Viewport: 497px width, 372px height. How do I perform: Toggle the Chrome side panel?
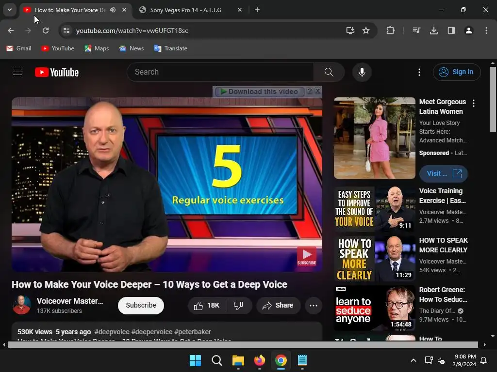(x=451, y=31)
